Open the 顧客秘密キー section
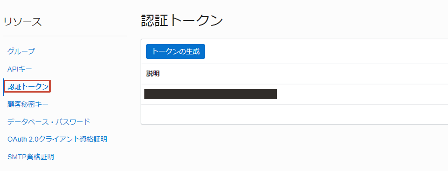448x171 pixels. click(x=28, y=104)
